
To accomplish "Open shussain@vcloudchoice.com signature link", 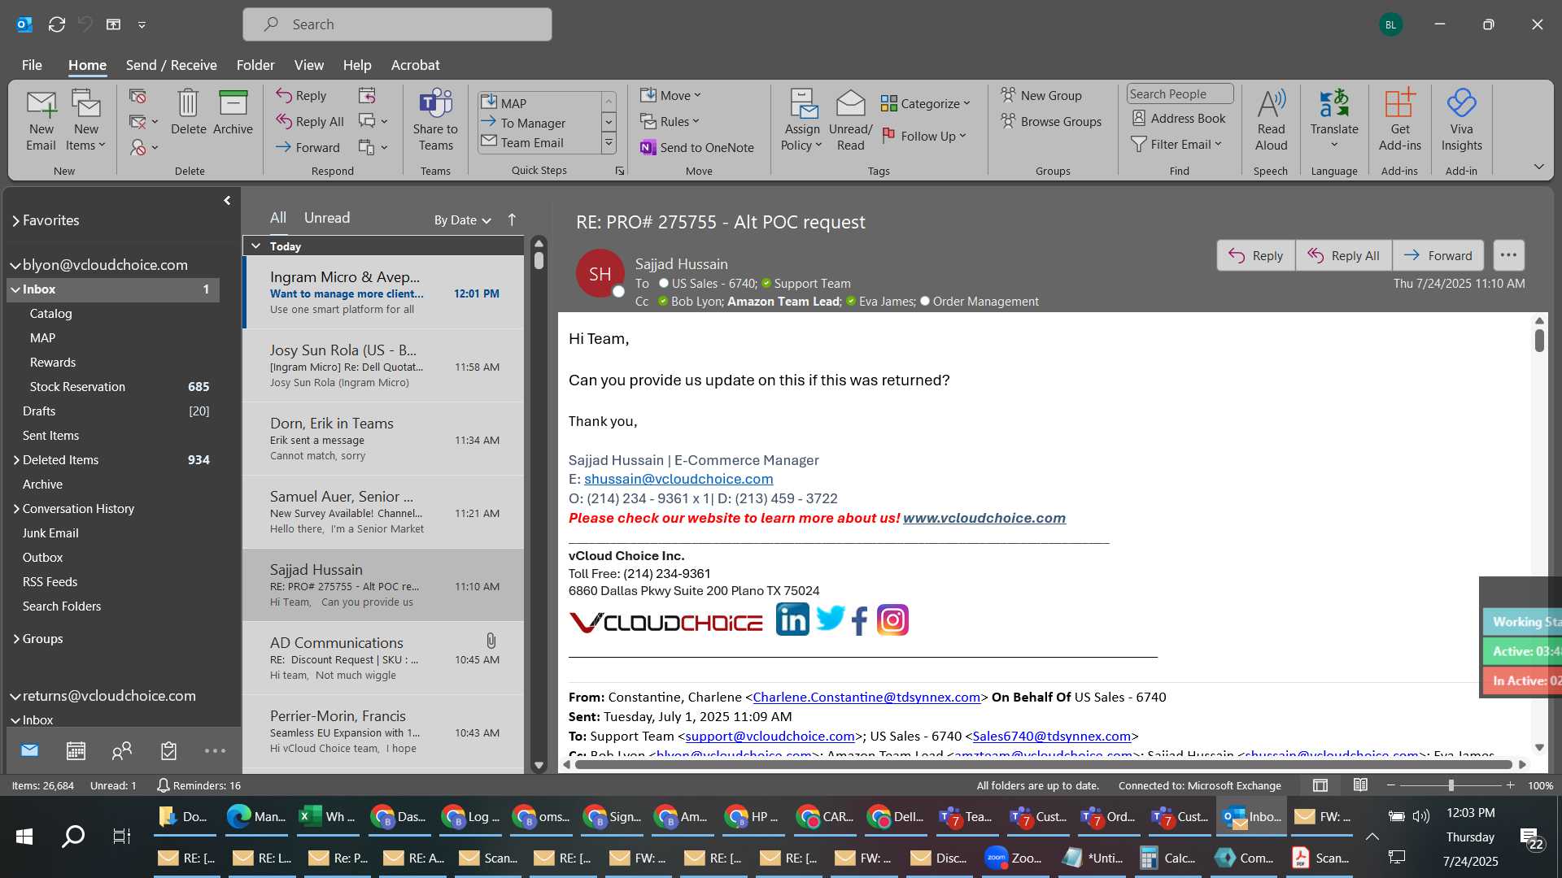I will pos(678,479).
